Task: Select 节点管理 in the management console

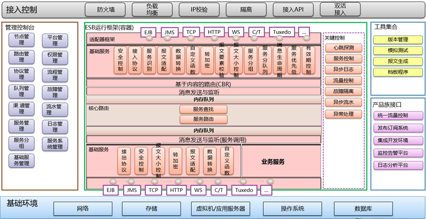Action: point(22,39)
